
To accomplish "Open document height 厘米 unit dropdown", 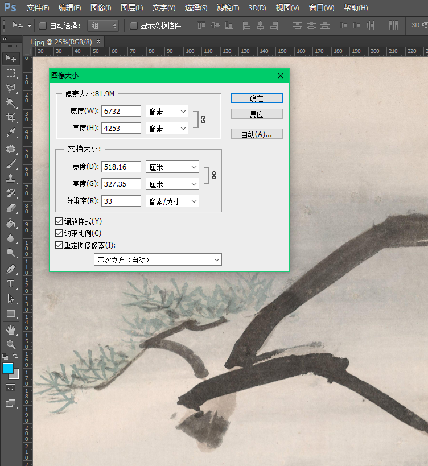I will tap(172, 184).
